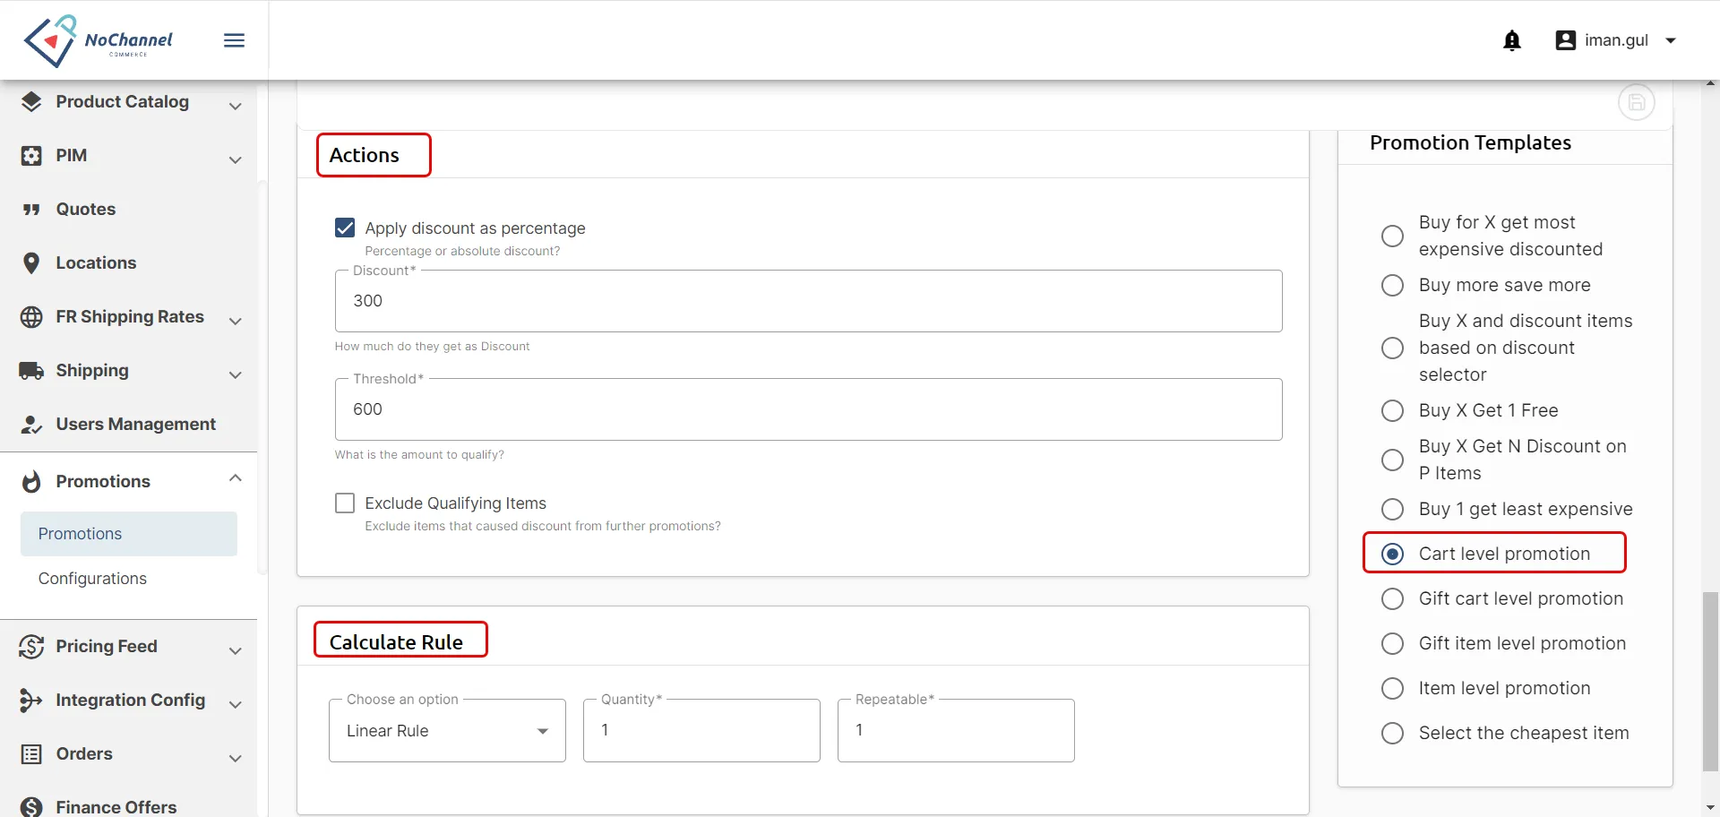Expand the Product Catalog chevron

pos(236,106)
